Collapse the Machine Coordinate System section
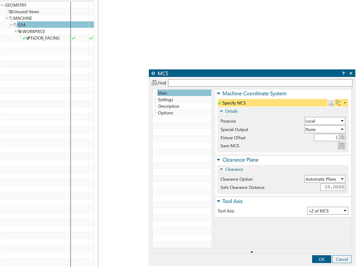The image size is (356, 267). [x=218, y=93]
